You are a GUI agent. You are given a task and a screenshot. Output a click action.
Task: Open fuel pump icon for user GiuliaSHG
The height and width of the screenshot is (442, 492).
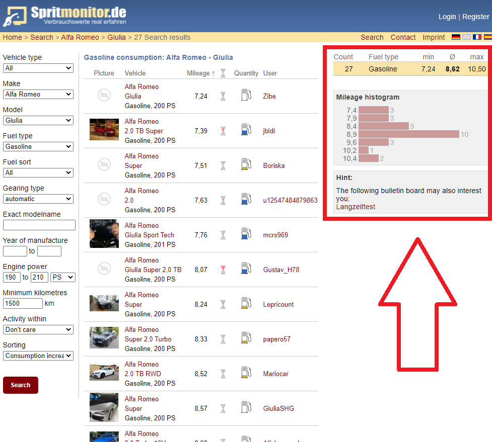246,407
